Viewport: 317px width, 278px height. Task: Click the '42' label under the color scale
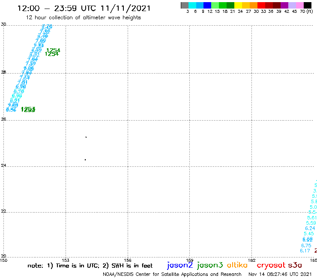coord(287,12)
